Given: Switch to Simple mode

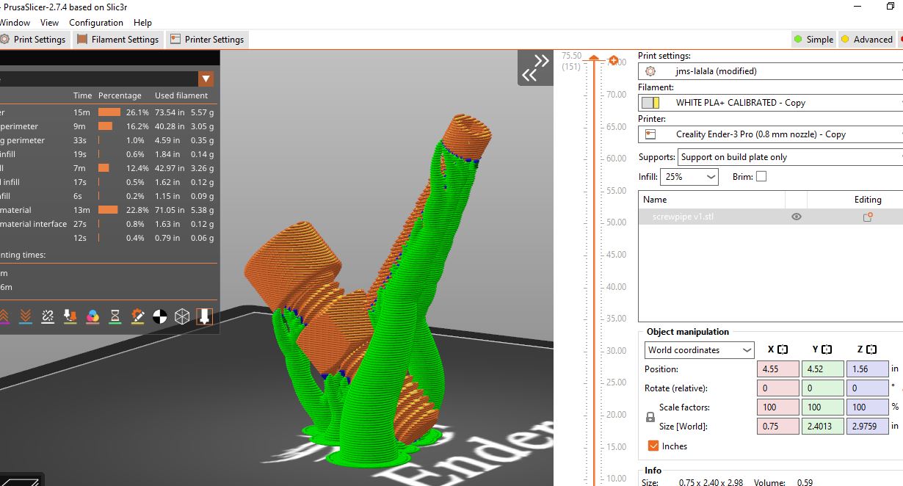Looking at the screenshot, I should click(813, 39).
